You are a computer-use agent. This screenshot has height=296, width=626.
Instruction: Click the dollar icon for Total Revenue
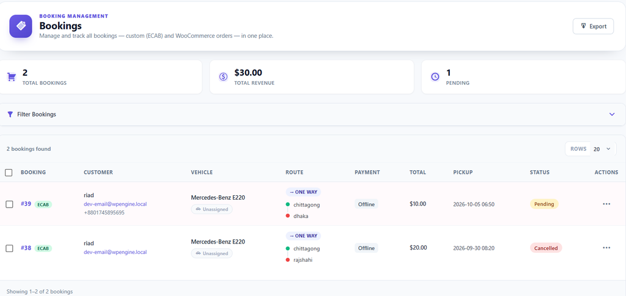(x=223, y=77)
